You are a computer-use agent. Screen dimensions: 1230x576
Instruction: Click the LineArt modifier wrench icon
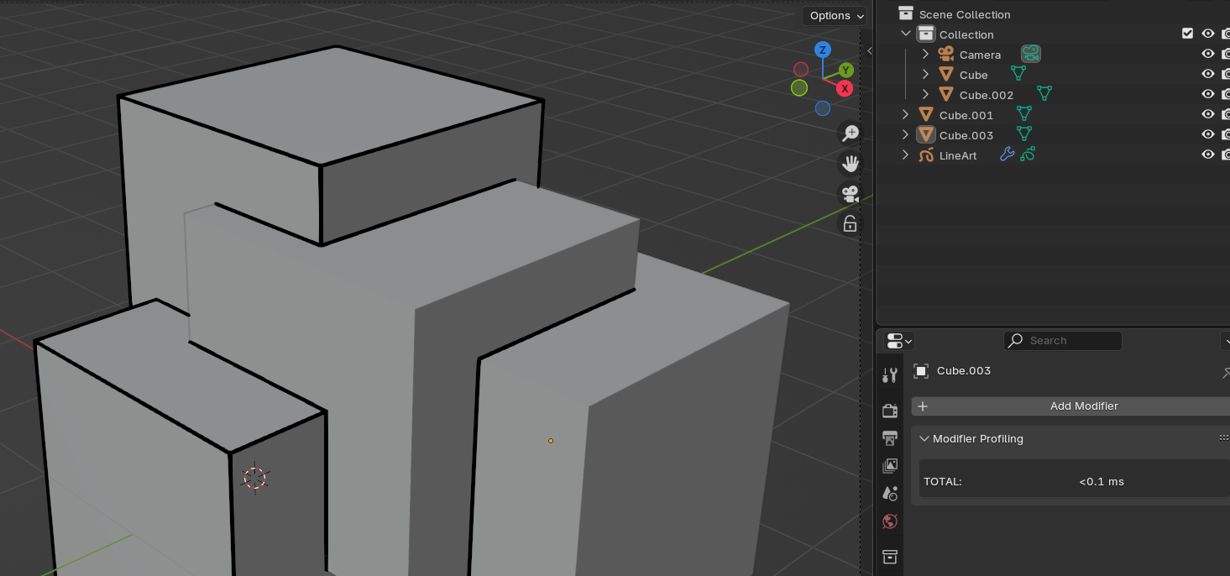[1007, 154]
